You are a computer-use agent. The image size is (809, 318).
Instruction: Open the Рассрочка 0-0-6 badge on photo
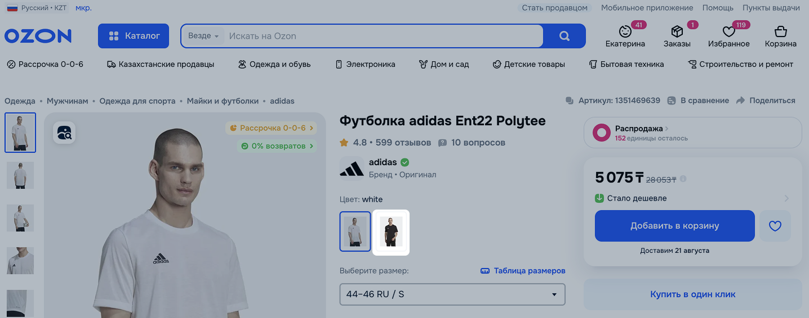271,128
